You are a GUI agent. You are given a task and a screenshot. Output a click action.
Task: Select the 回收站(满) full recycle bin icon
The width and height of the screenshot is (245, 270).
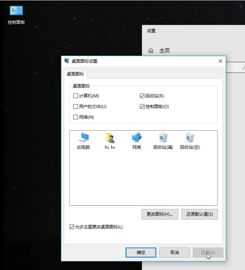coord(163,138)
